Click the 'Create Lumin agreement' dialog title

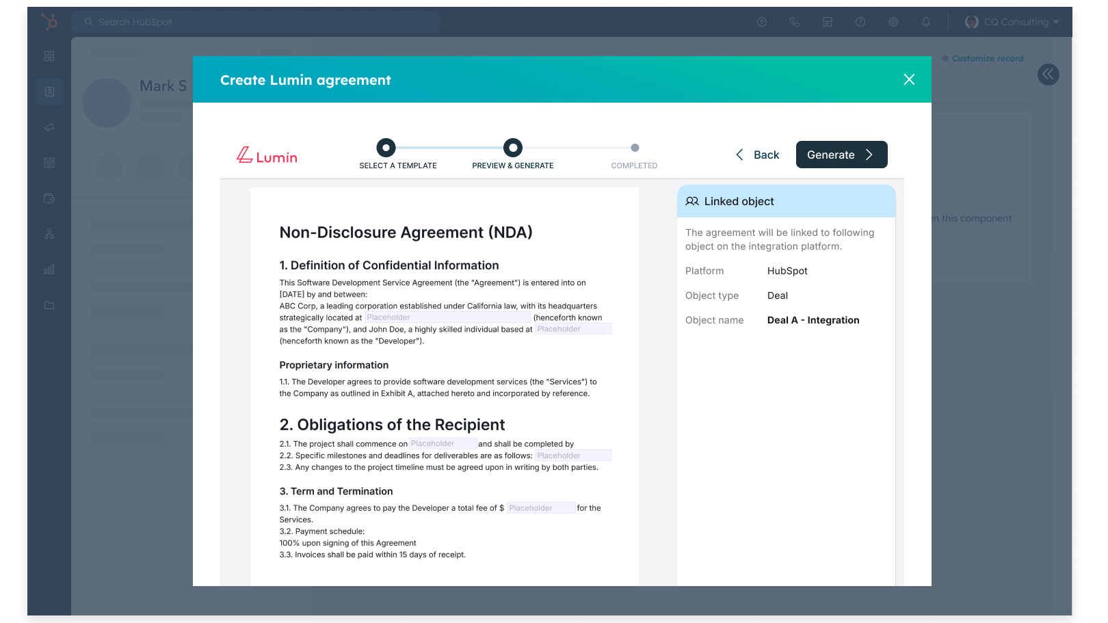(x=306, y=80)
